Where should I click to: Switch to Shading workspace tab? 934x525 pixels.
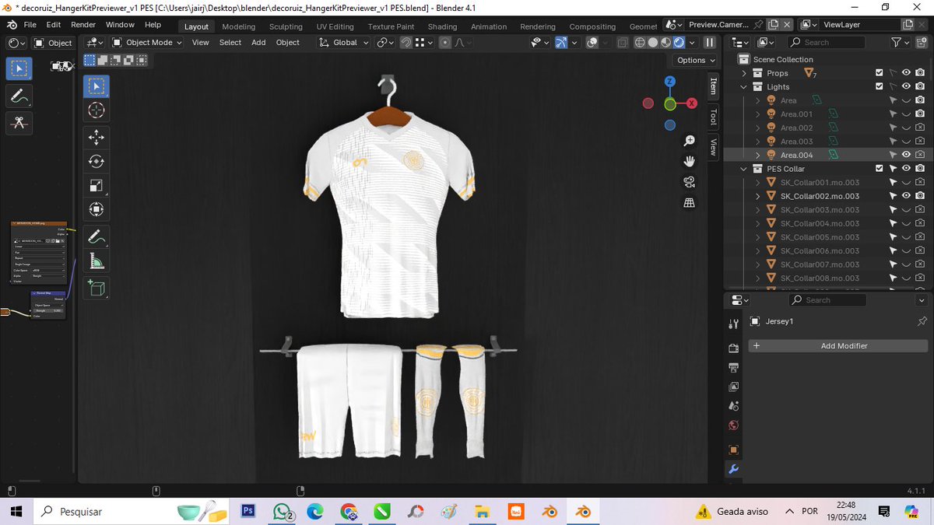click(x=442, y=26)
